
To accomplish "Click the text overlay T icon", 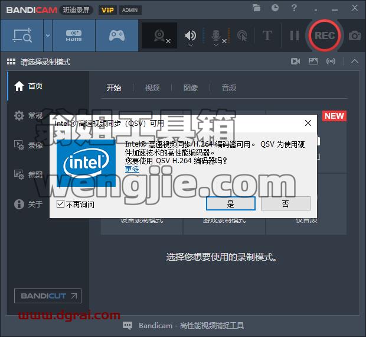I will [267, 35].
